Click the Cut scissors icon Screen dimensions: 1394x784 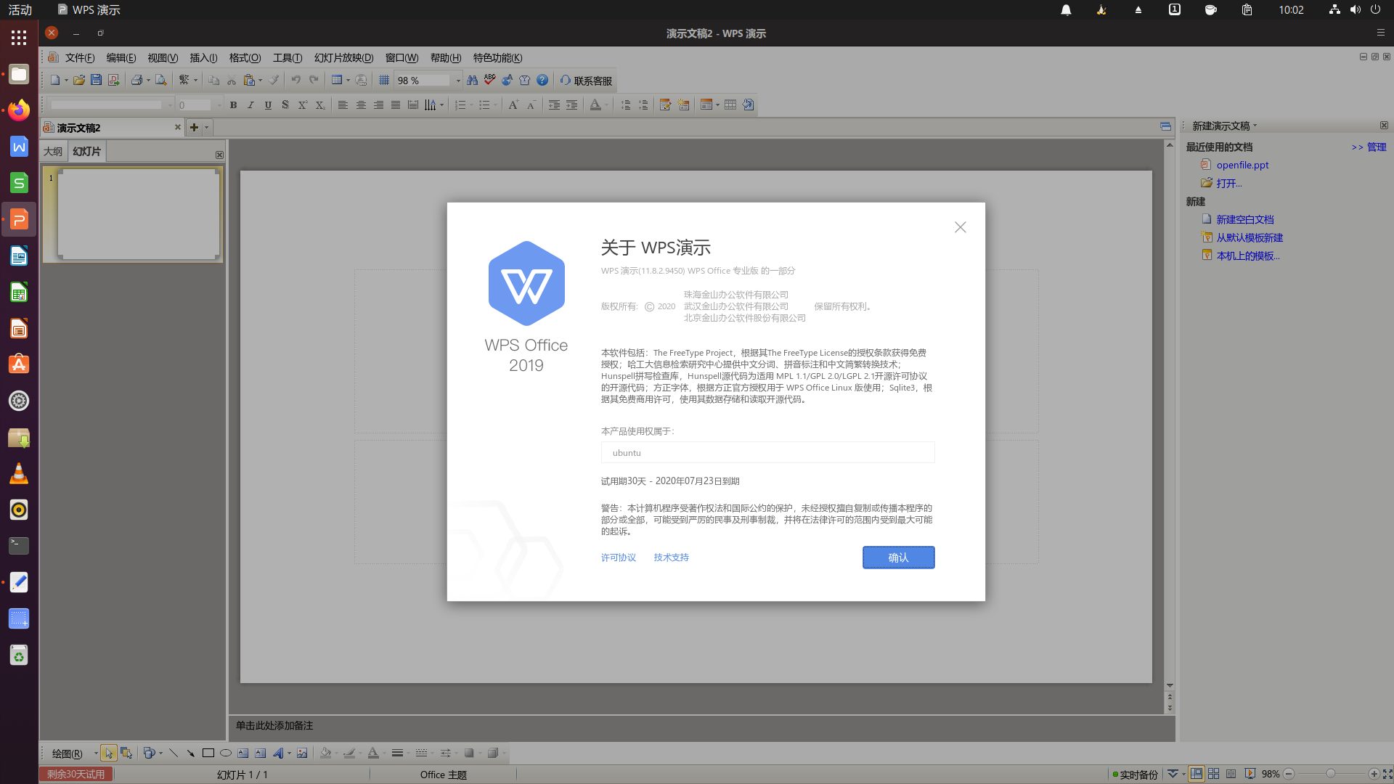click(232, 81)
